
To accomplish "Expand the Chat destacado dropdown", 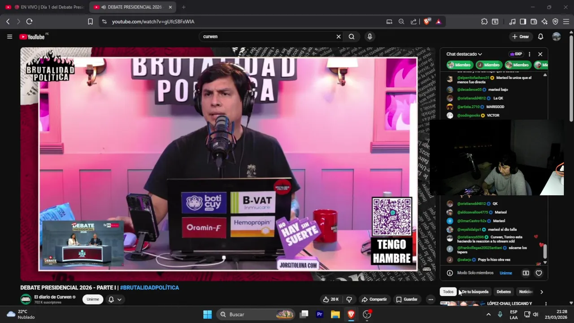I will pos(464,54).
